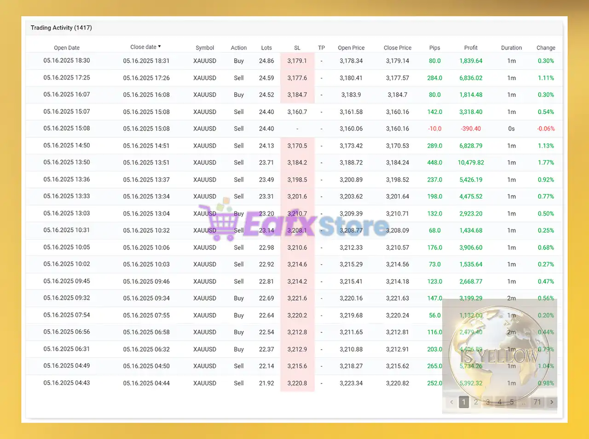589x439 pixels.
Task: Click the Close date sort arrow
Action: pyautogui.click(x=159, y=46)
